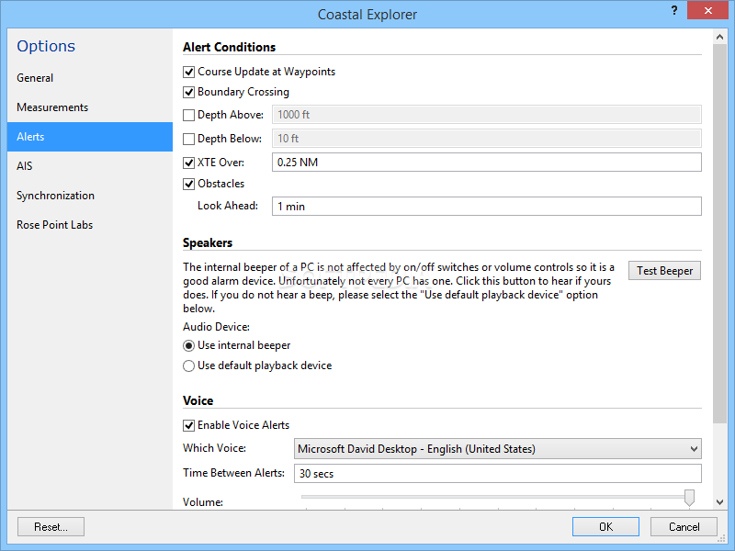Click the Speakers section heading
The width and height of the screenshot is (735, 551).
[x=208, y=242]
